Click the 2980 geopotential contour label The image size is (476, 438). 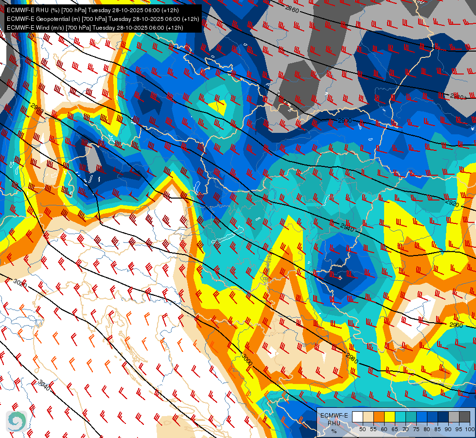352,359
